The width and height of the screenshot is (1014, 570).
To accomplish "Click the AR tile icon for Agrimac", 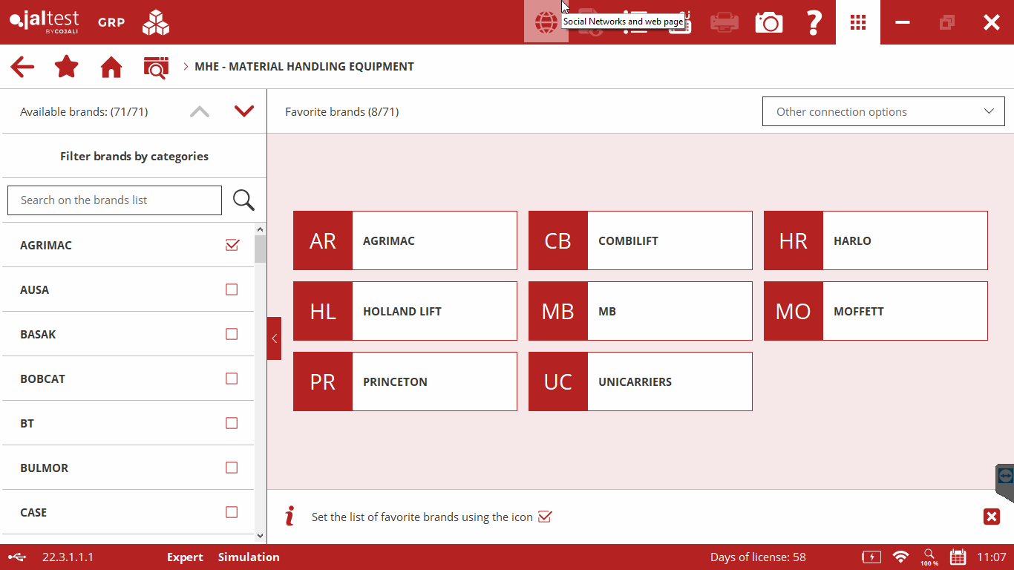I will click(323, 240).
